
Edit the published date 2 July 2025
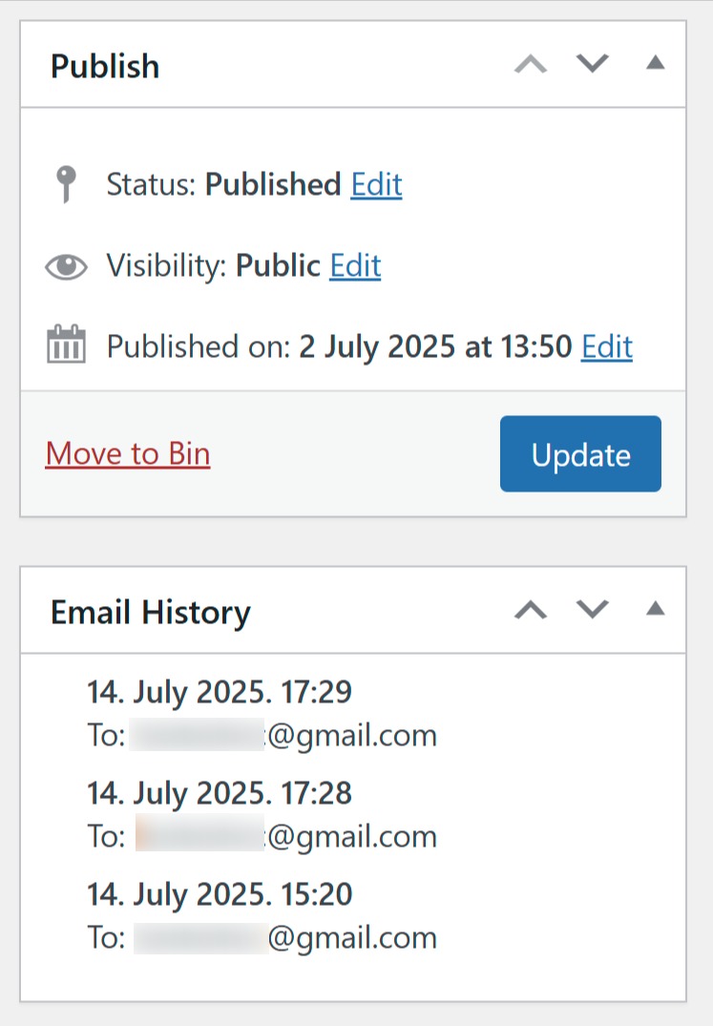(607, 346)
